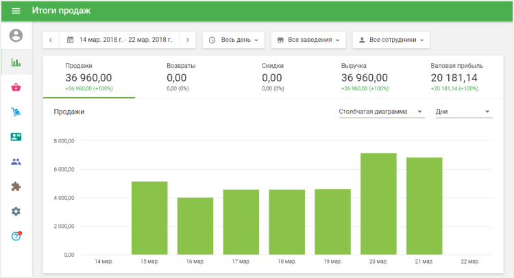Screen dimensions: 514x278
Task: Open the pink shopping basket icon
Action: 16,87
